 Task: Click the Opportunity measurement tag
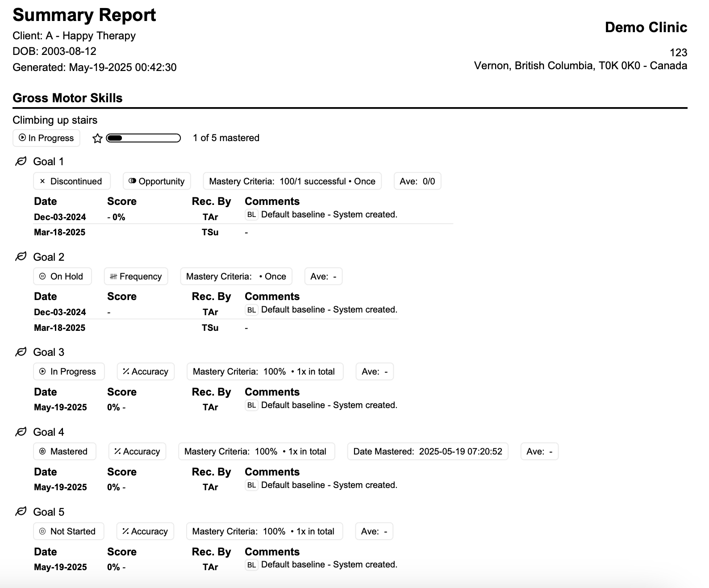[157, 181]
